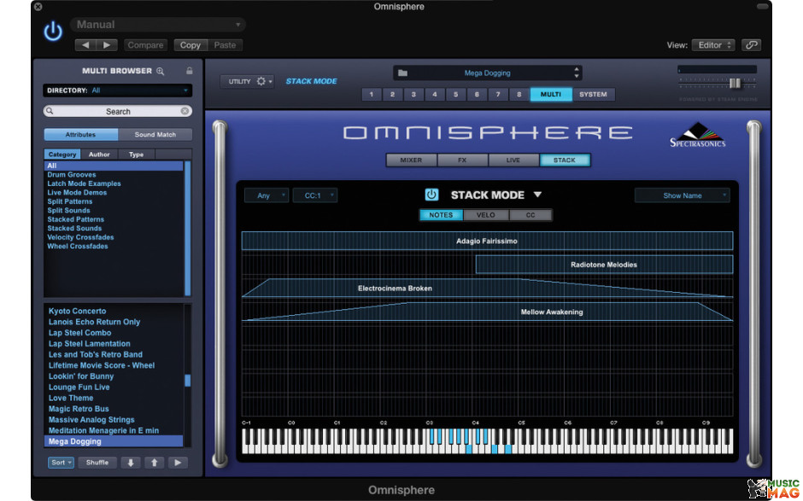Select the MULTI page button
Viewport: 803px width, 501px height.
(551, 94)
